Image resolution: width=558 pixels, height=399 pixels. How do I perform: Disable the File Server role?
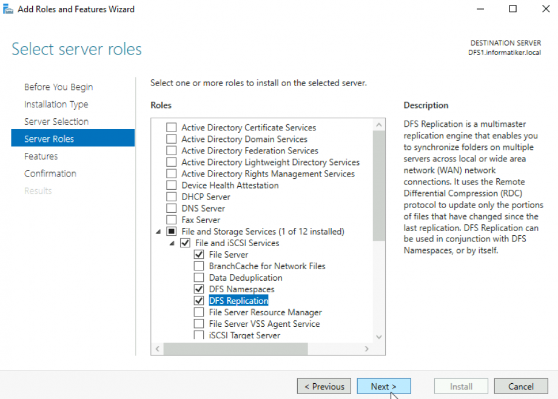pyautogui.click(x=199, y=254)
